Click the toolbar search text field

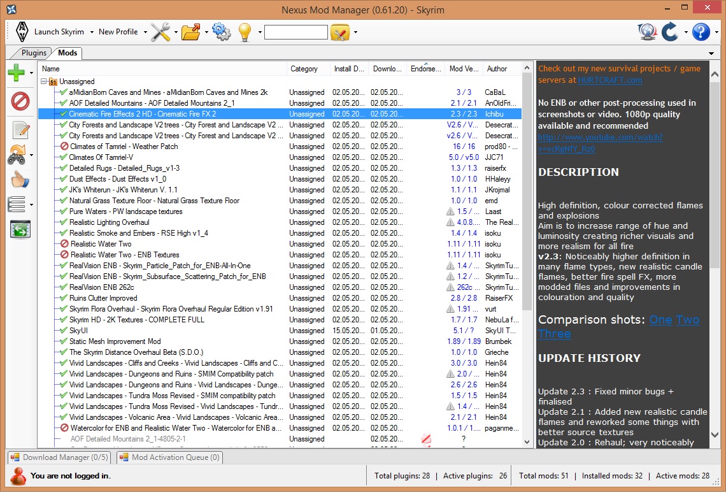pyautogui.click(x=296, y=32)
